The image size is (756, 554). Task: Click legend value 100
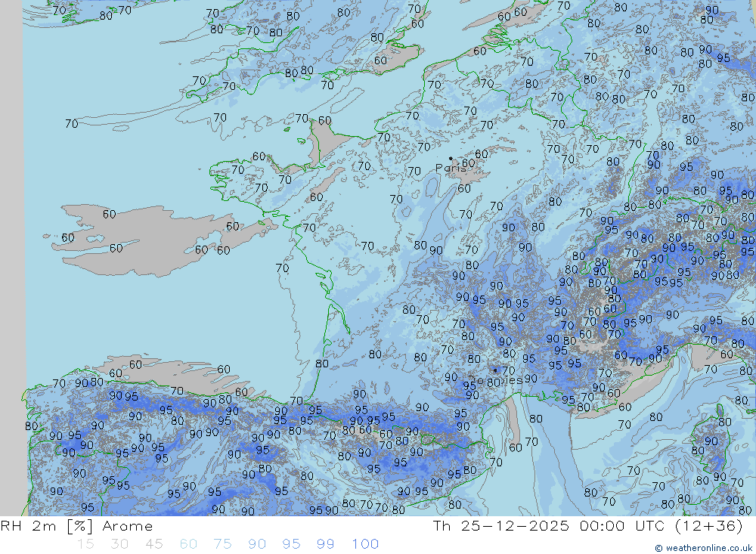click(x=365, y=544)
